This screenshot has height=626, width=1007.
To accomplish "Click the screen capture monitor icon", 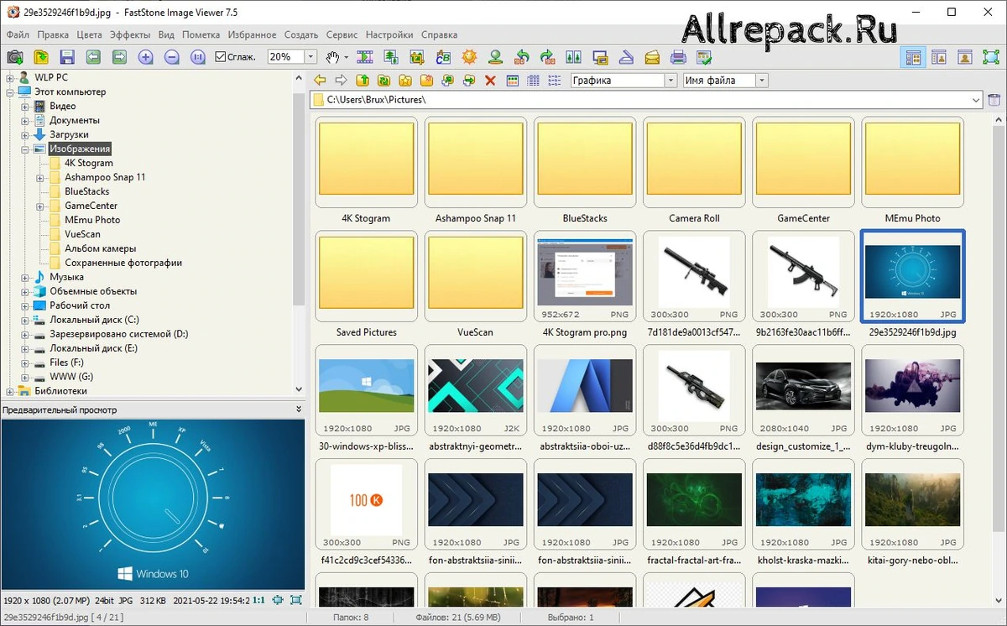I will [600, 57].
